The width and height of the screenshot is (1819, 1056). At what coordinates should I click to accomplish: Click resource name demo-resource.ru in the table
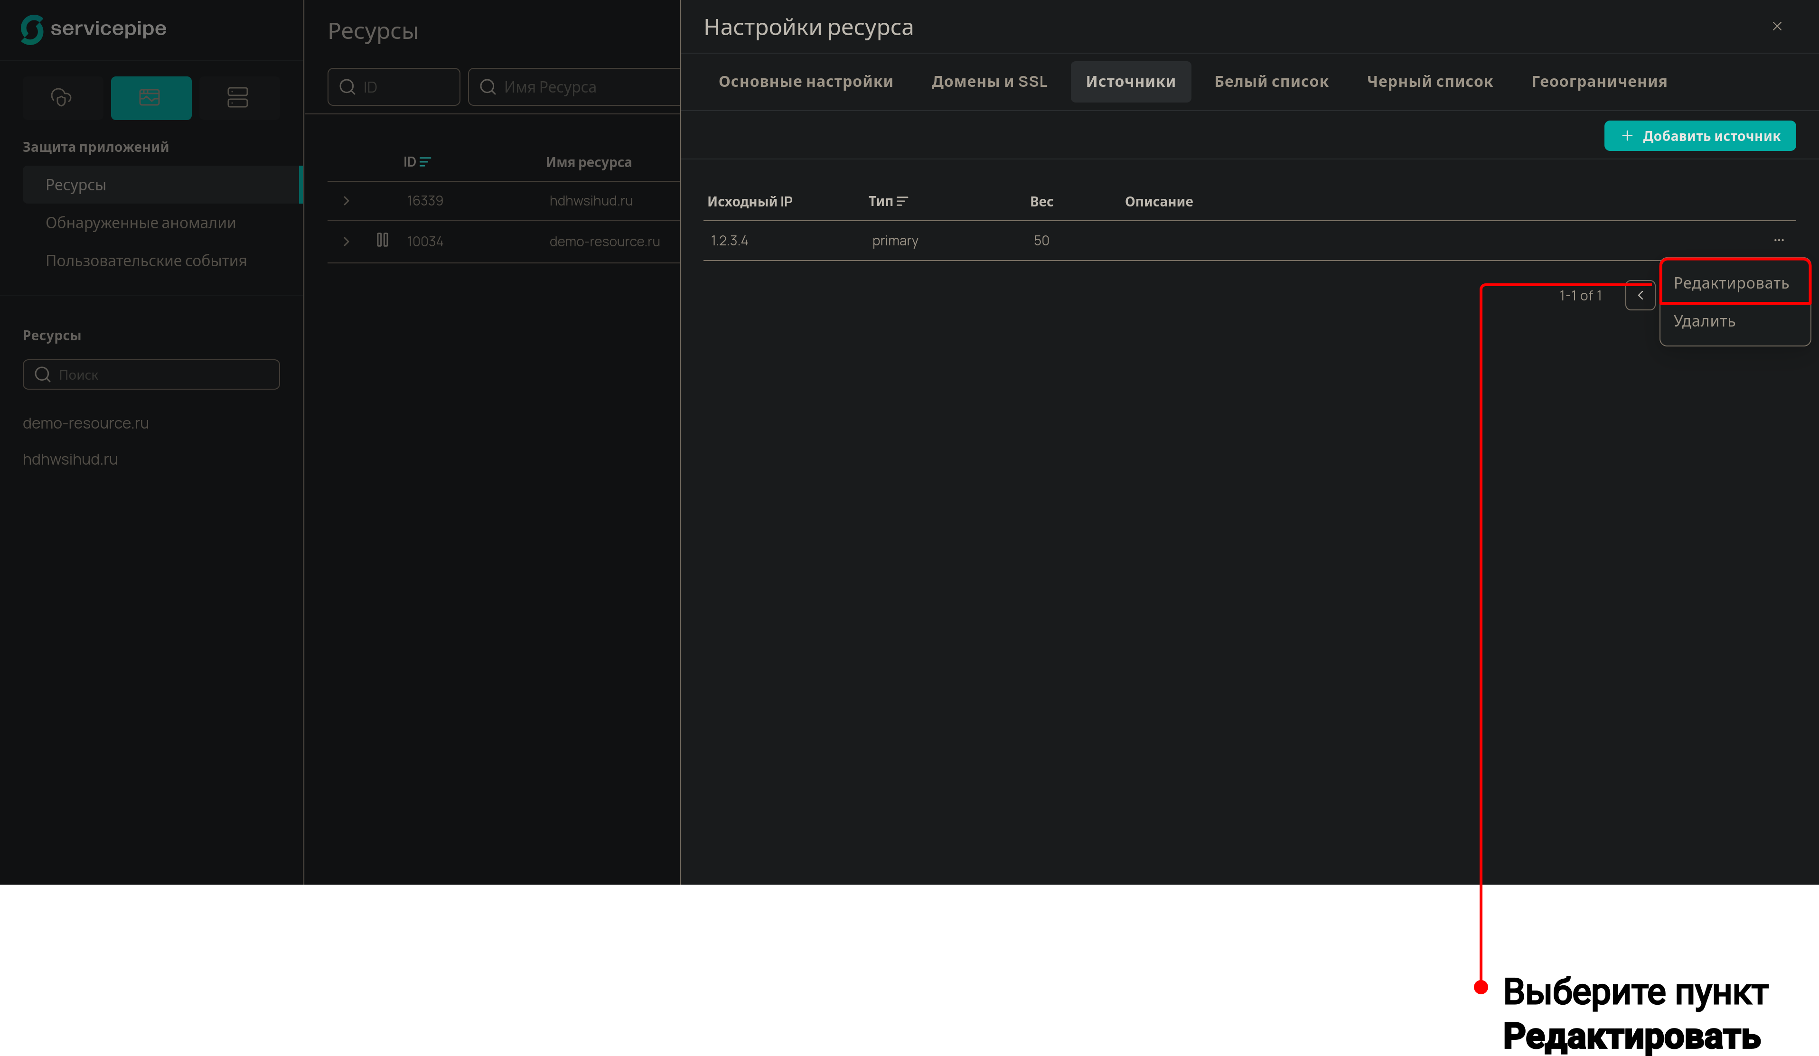(604, 241)
